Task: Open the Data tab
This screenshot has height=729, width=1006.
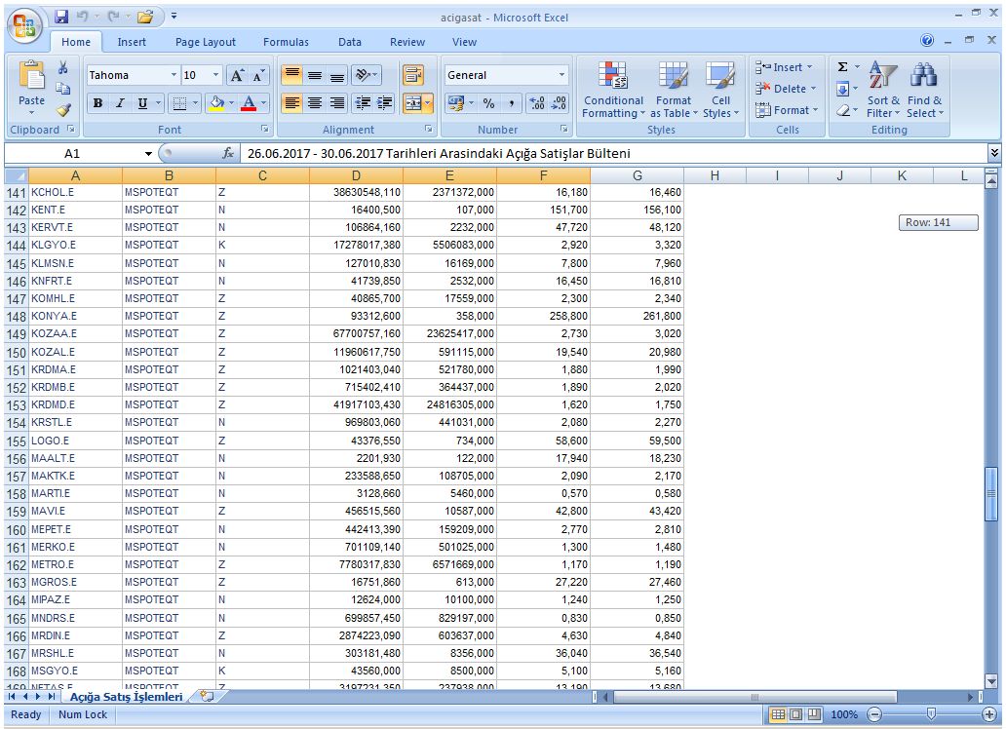Action: [x=350, y=42]
